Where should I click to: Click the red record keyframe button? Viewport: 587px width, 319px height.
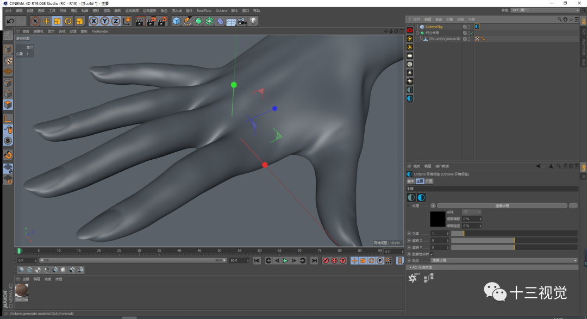(326, 261)
